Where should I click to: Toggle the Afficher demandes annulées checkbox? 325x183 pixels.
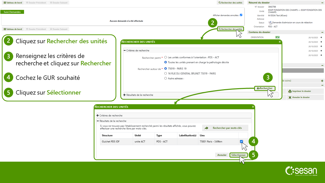pyautogui.click(x=241, y=15)
